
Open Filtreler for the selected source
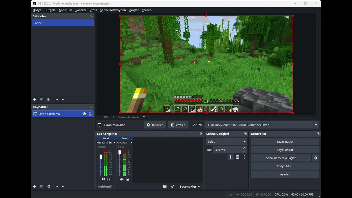click(x=178, y=125)
